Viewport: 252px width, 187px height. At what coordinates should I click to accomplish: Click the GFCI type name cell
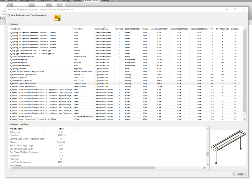pos(76,59)
